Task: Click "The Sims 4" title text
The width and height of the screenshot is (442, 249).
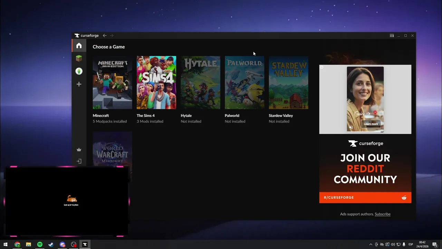Action: (x=146, y=116)
